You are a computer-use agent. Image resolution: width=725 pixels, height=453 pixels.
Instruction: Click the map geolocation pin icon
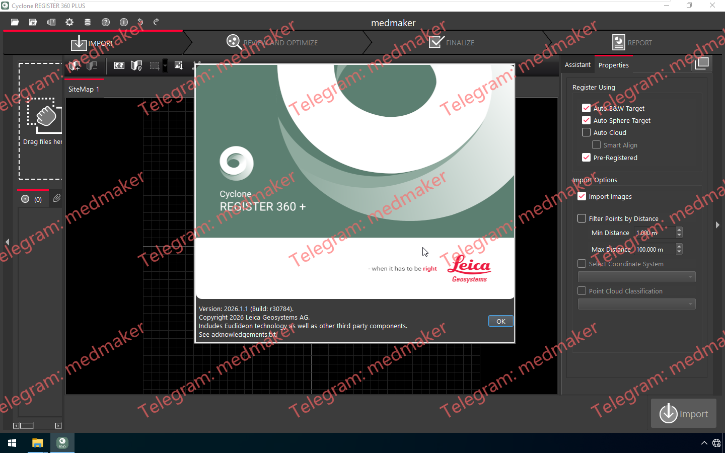[136, 65]
